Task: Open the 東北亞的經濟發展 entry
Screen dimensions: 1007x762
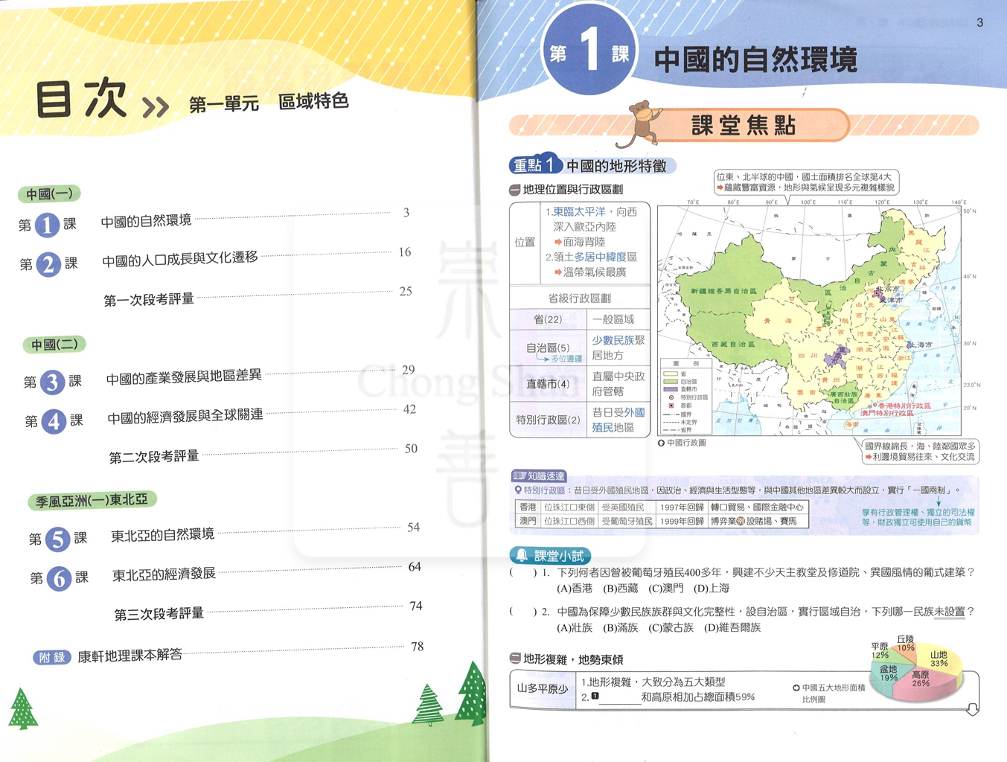Action: click(x=164, y=574)
